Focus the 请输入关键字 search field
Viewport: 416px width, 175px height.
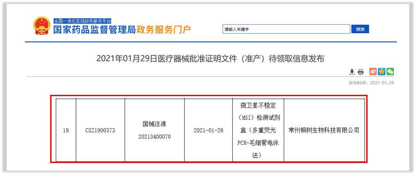286,29
